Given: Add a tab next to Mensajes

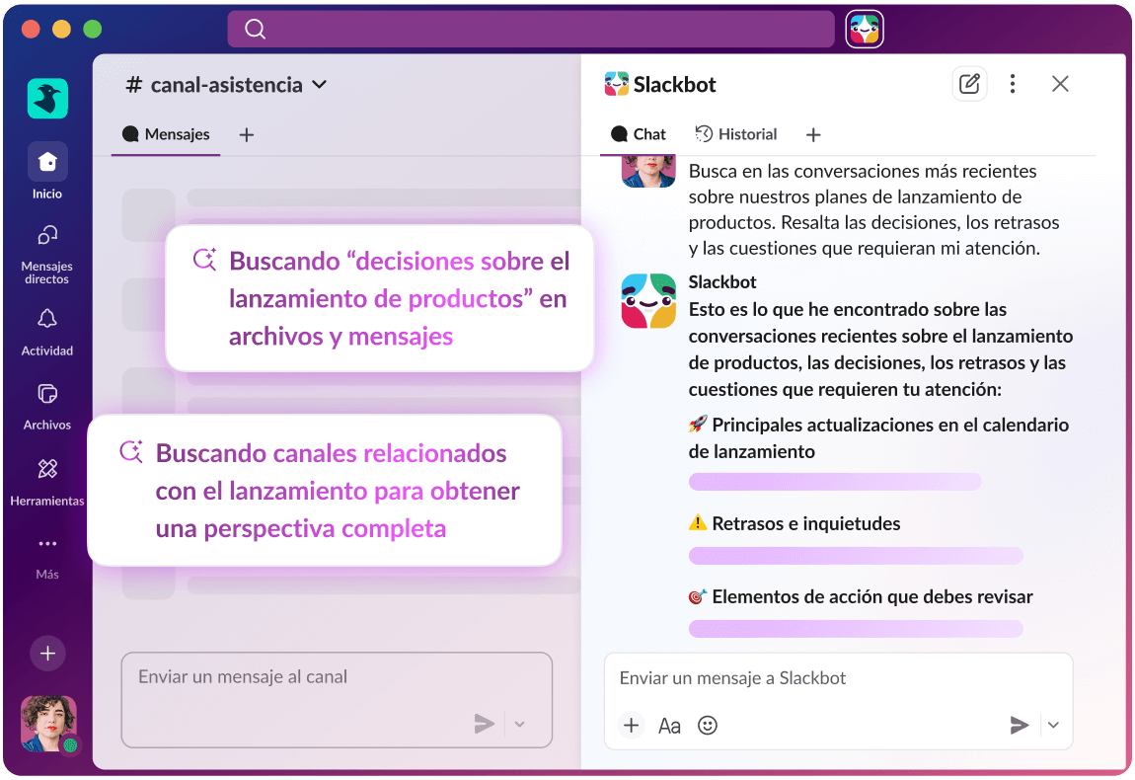Looking at the screenshot, I should click(247, 134).
